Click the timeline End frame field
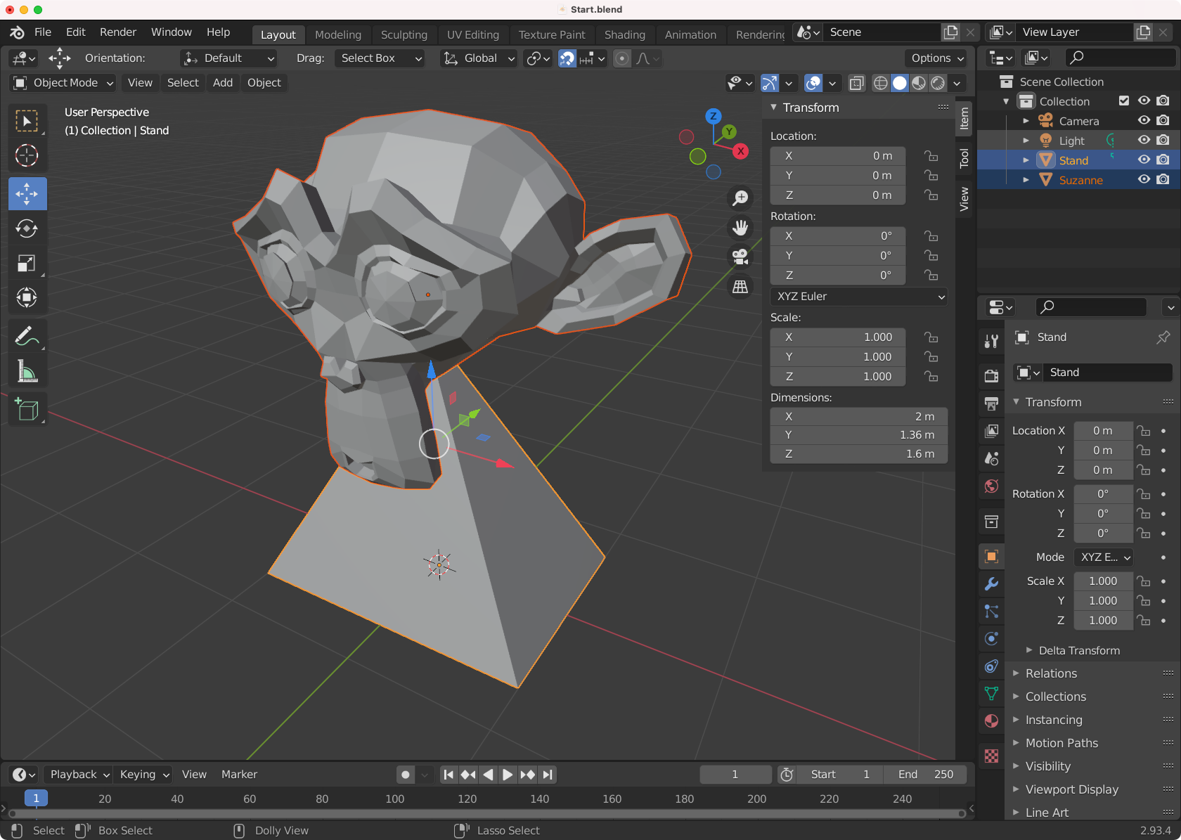This screenshot has height=840, width=1181. coord(925,775)
